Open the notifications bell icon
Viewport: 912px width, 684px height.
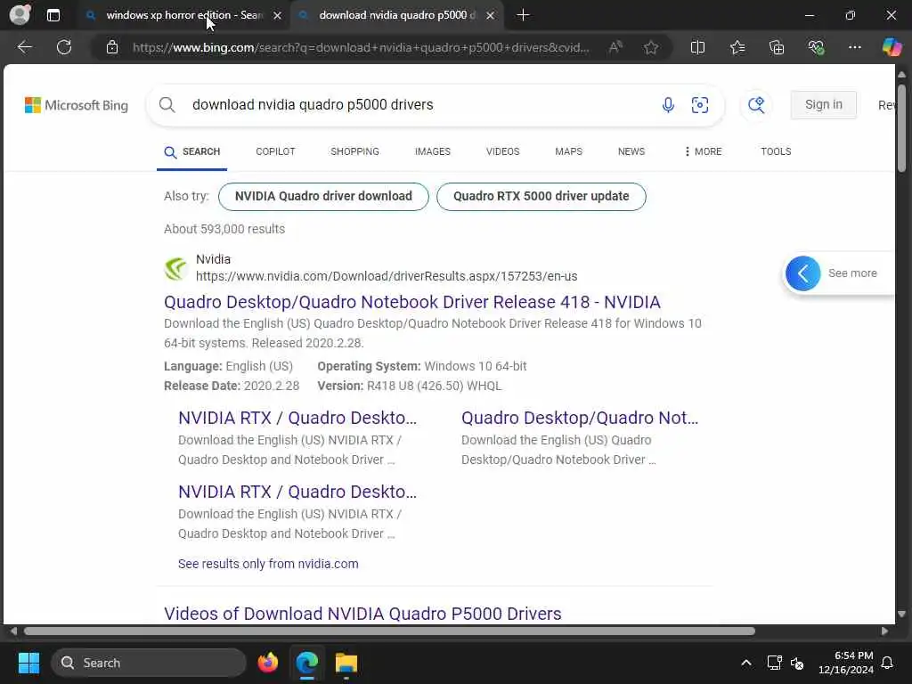pyautogui.click(x=888, y=663)
